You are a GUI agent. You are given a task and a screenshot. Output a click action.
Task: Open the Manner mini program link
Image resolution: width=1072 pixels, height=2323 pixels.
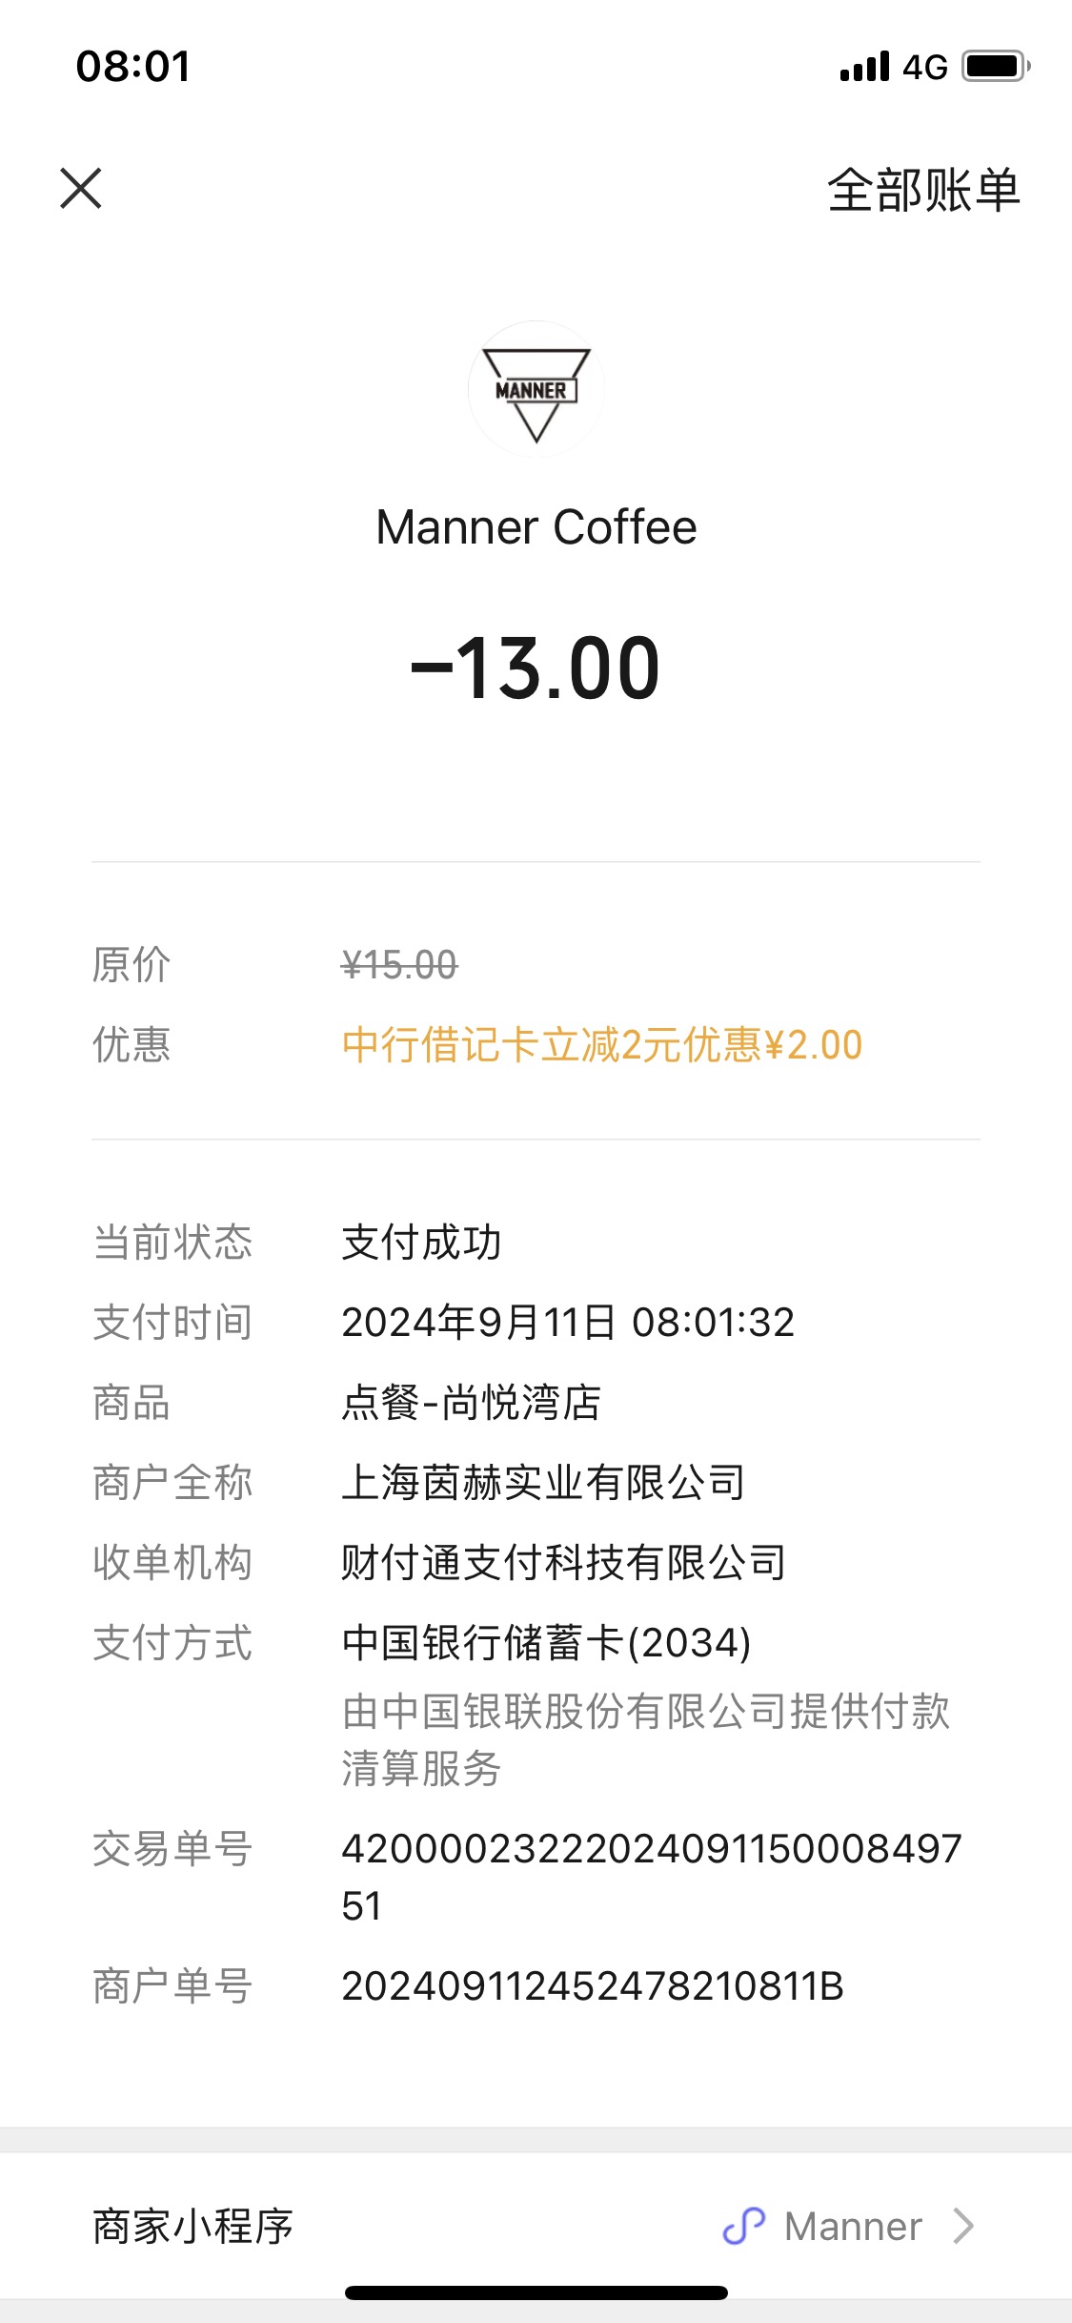point(853,2227)
